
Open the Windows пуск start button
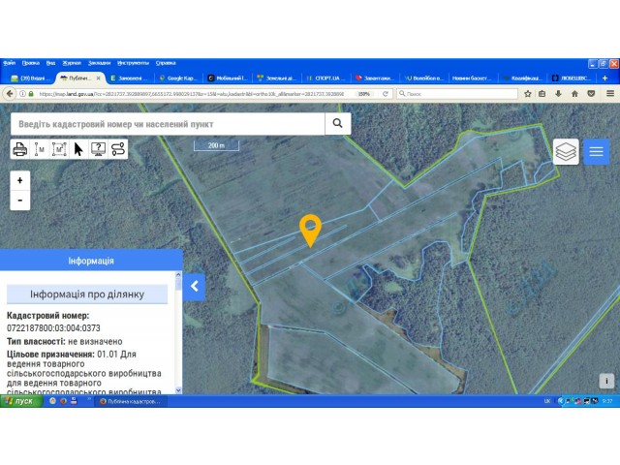click(21, 401)
